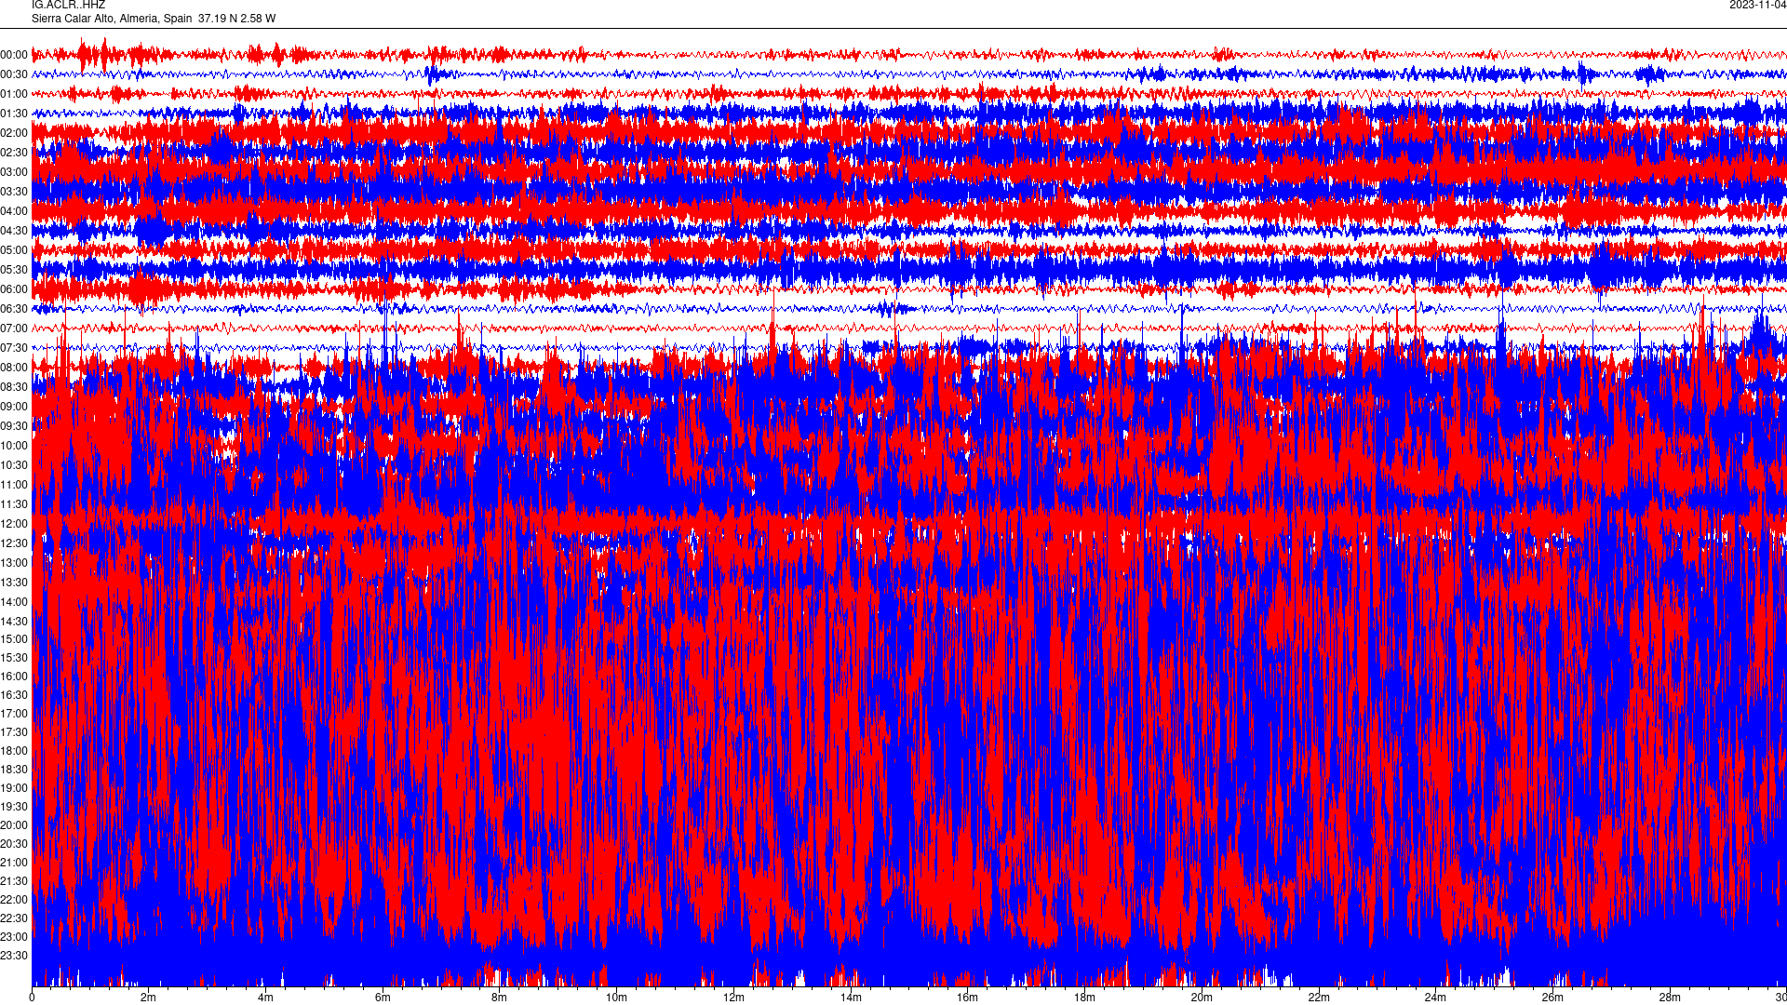Click the 16m tick label on the time axis
This screenshot has height=1005, width=1787.
coord(968,998)
